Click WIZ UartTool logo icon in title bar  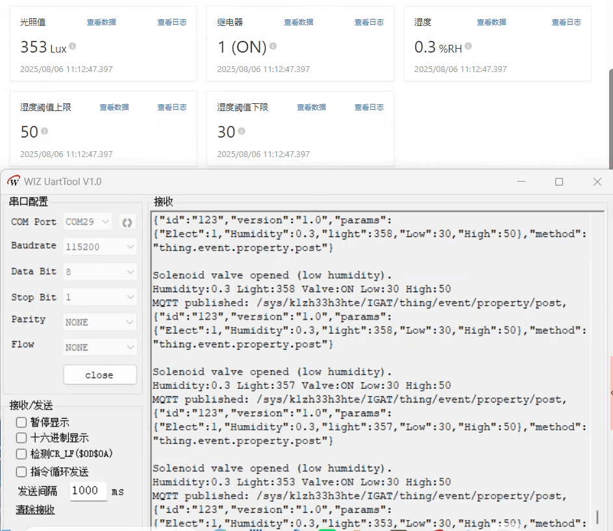pyautogui.click(x=14, y=181)
